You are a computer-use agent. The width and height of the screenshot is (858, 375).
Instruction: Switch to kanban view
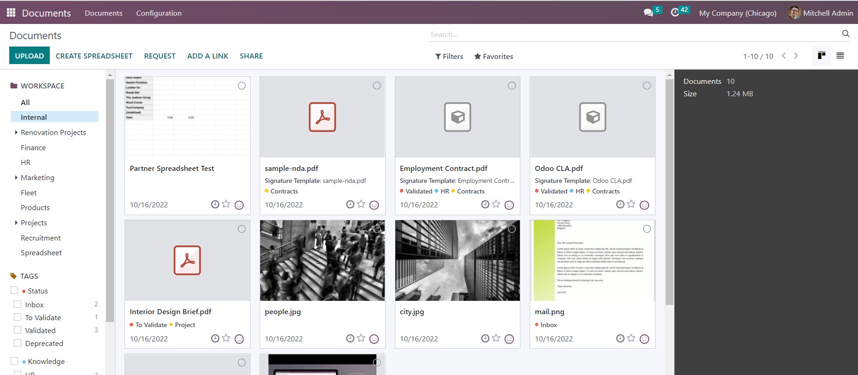coord(822,56)
